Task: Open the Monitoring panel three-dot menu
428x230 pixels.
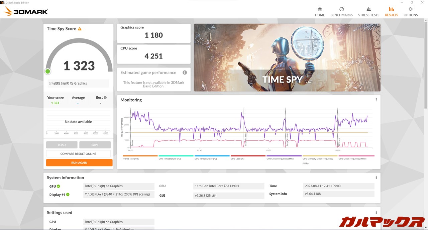Action: [376, 100]
